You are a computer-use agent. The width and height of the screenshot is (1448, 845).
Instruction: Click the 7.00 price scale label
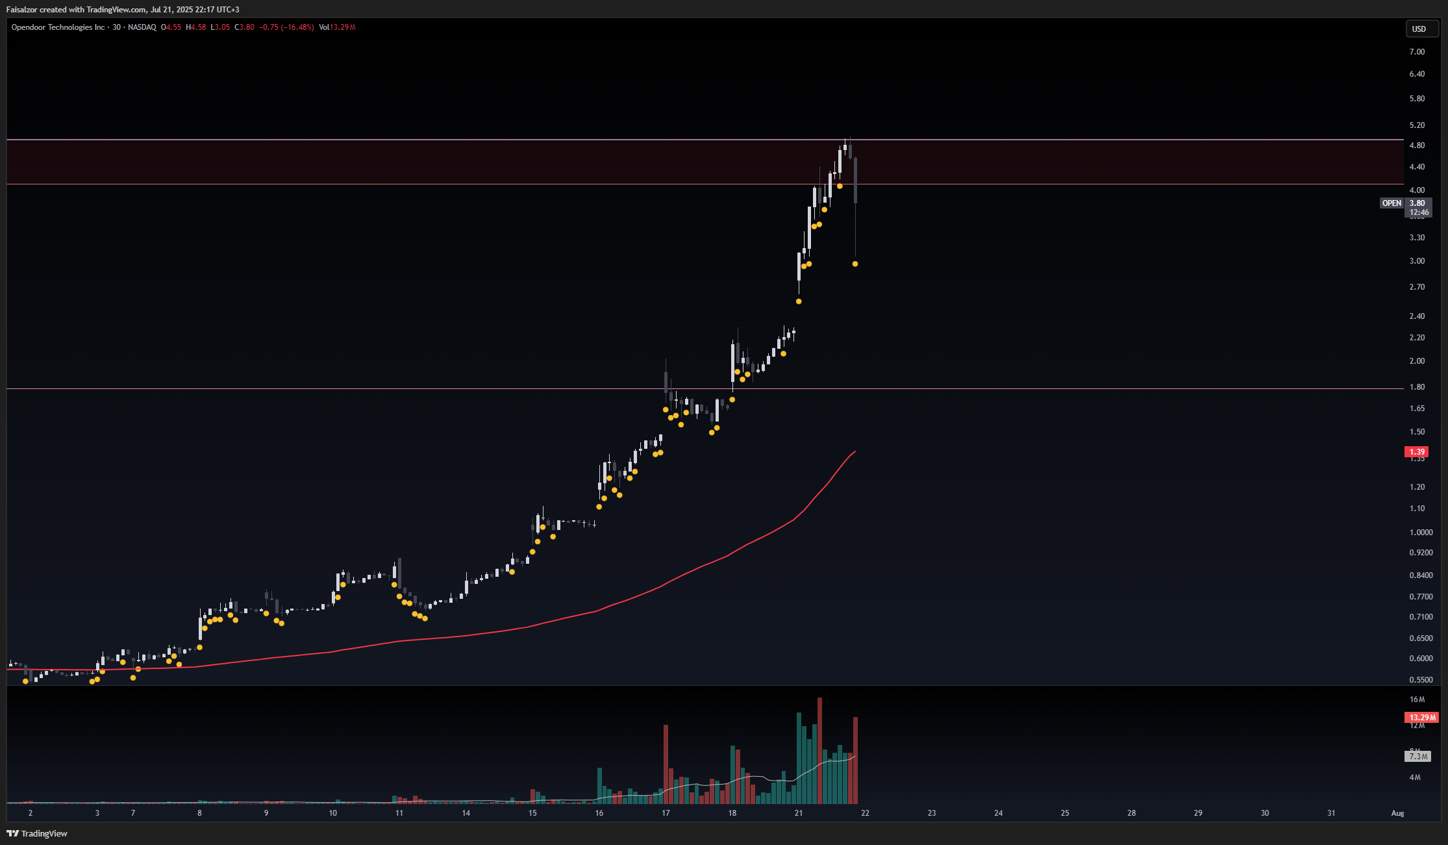pos(1417,52)
